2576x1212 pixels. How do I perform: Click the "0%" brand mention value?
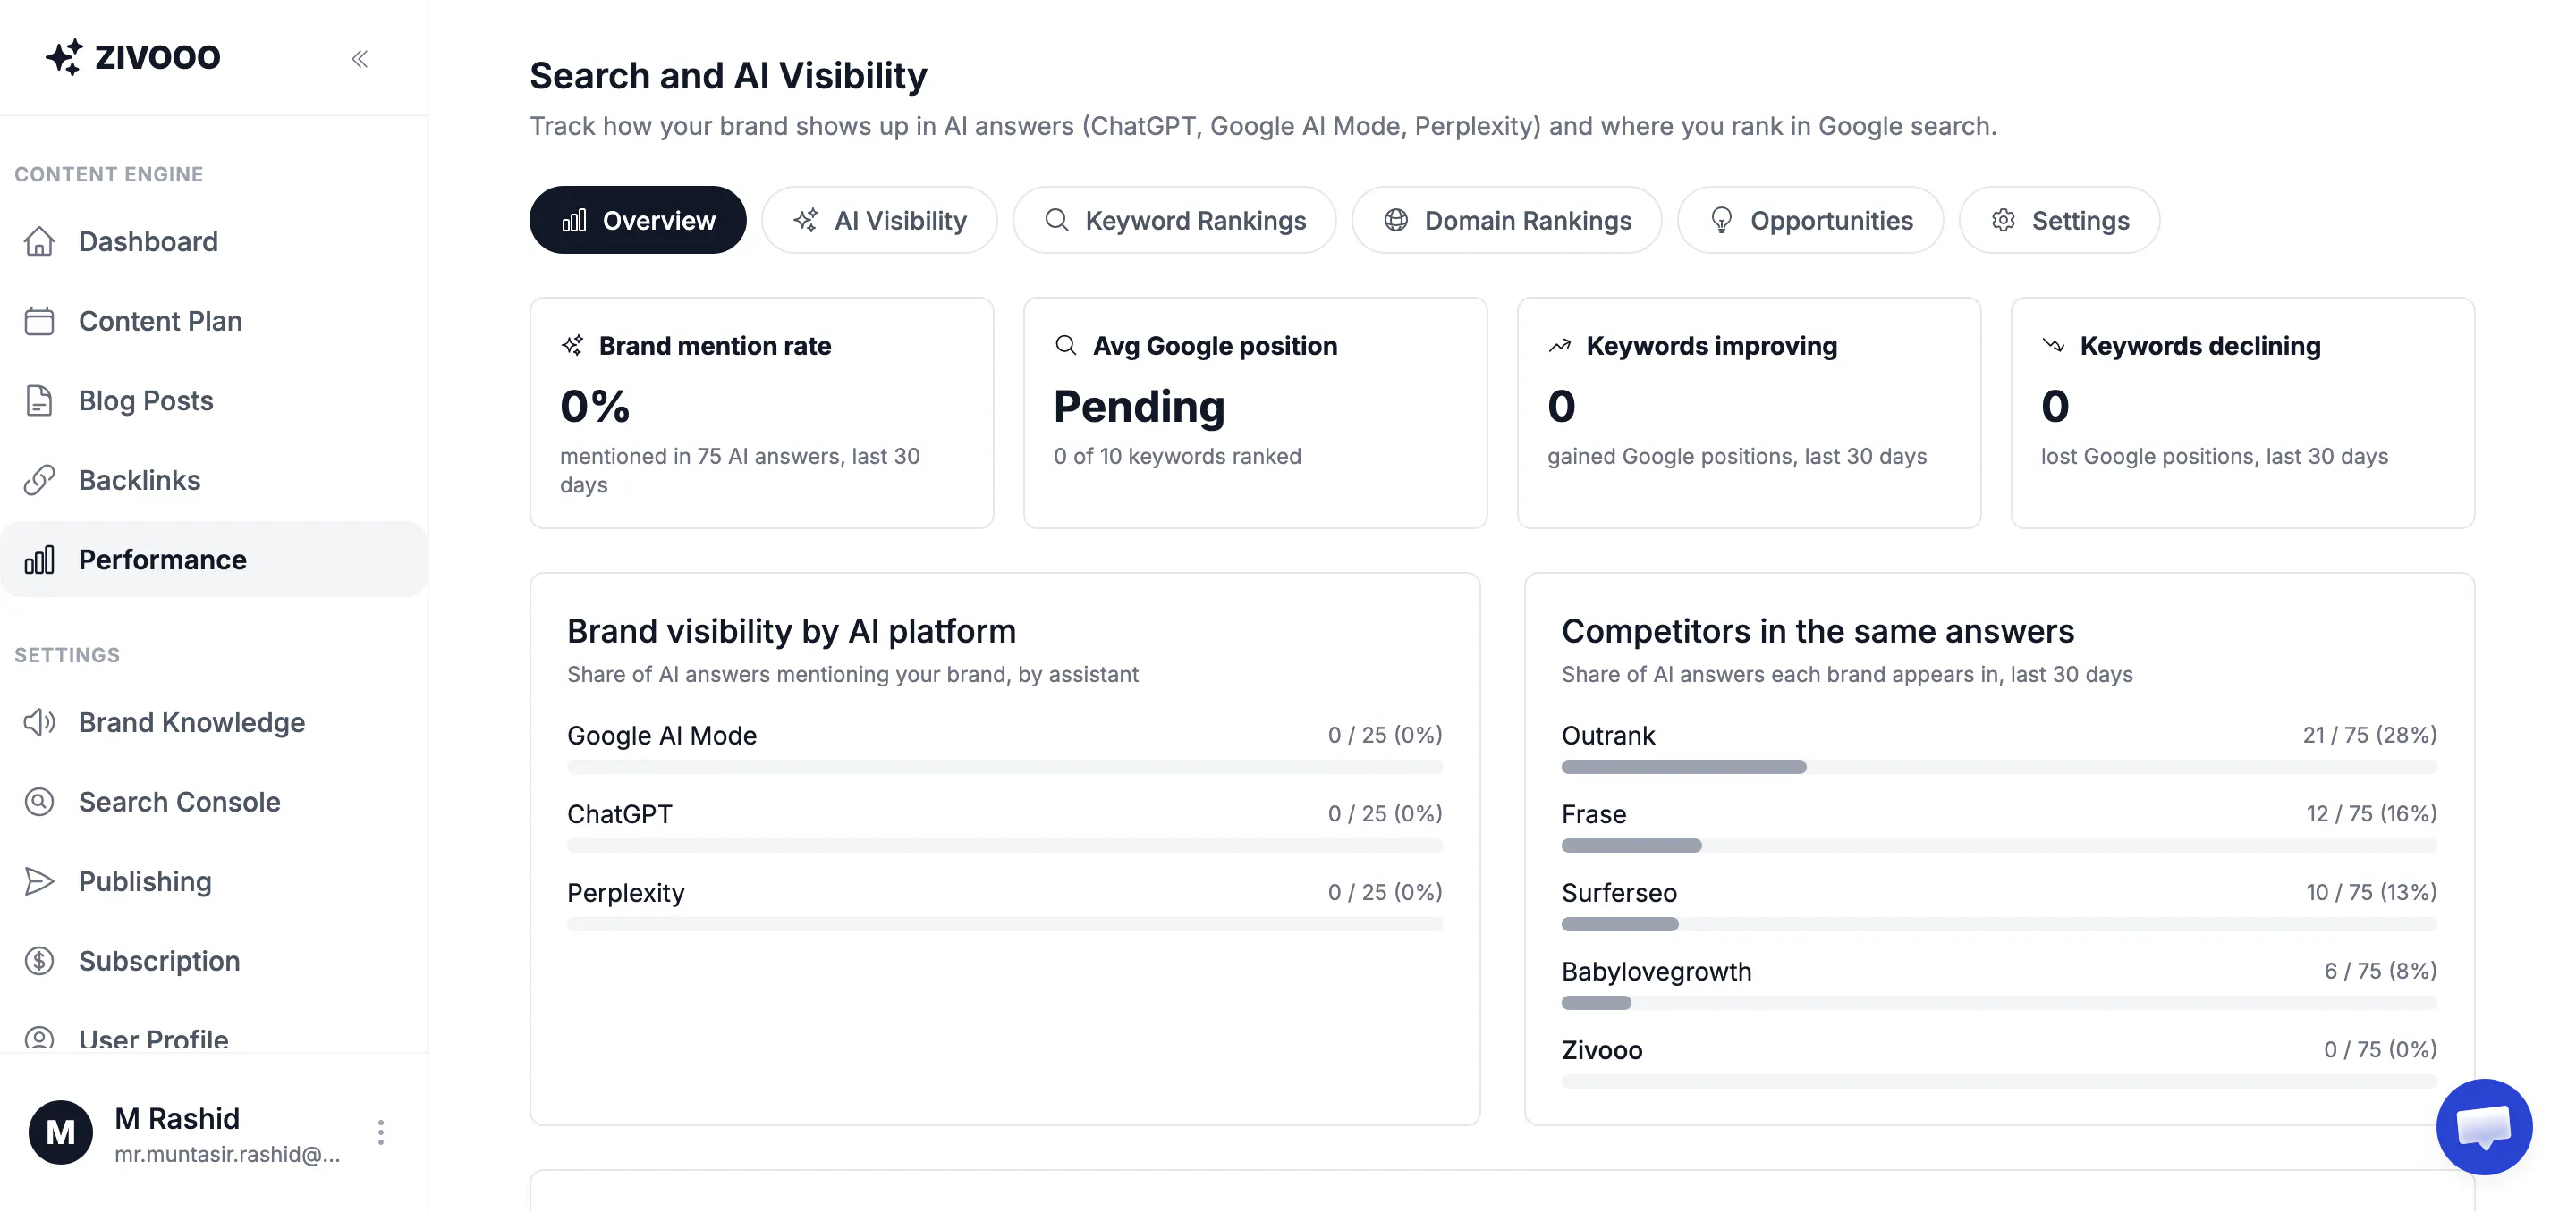pyautogui.click(x=595, y=407)
